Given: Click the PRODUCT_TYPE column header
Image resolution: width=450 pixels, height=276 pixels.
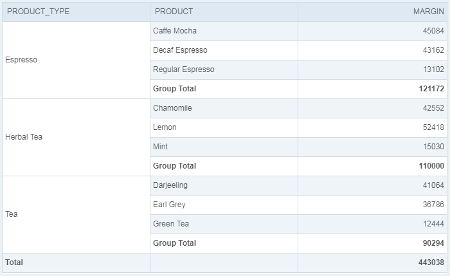Looking at the screenshot, I should tap(39, 12).
